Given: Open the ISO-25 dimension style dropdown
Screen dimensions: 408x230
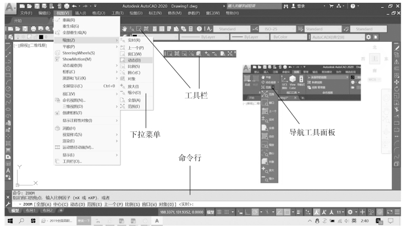Looking at the screenshot, I should coord(277,29).
